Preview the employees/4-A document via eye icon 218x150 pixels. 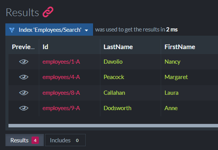click(x=24, y=77)
